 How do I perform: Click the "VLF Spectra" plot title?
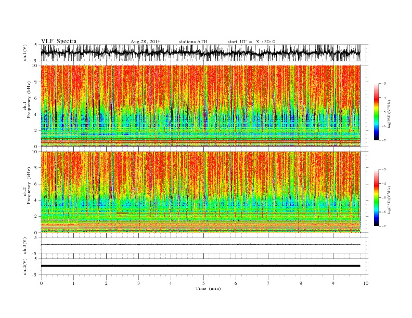pos(59,41)
